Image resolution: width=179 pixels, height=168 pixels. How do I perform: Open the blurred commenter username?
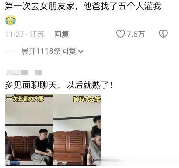17,73
